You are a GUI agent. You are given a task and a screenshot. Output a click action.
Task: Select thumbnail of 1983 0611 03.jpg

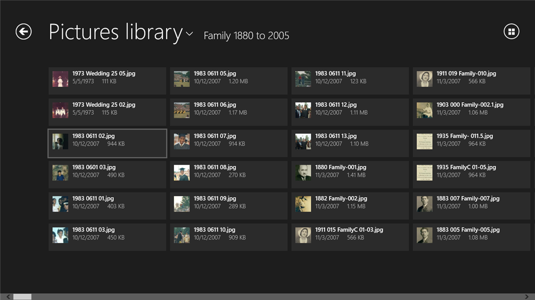click(60, 235)
